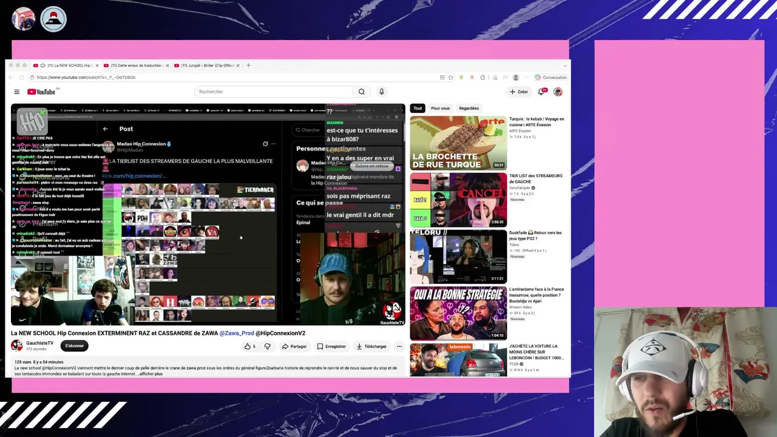777x437 pixels.
Task: Open 'La Brochette de Rue Turque' thumbnail
Action: pyautogui.click(x=458, y=143)
